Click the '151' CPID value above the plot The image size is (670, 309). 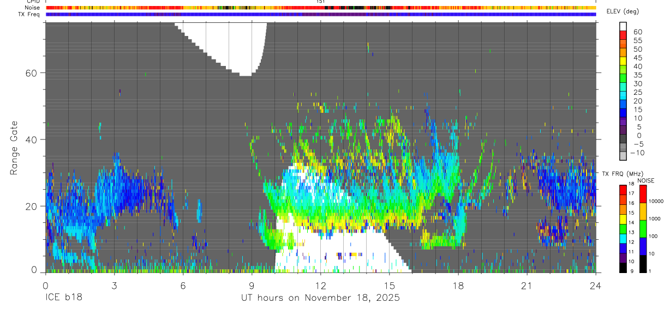(x=321, y=2)
